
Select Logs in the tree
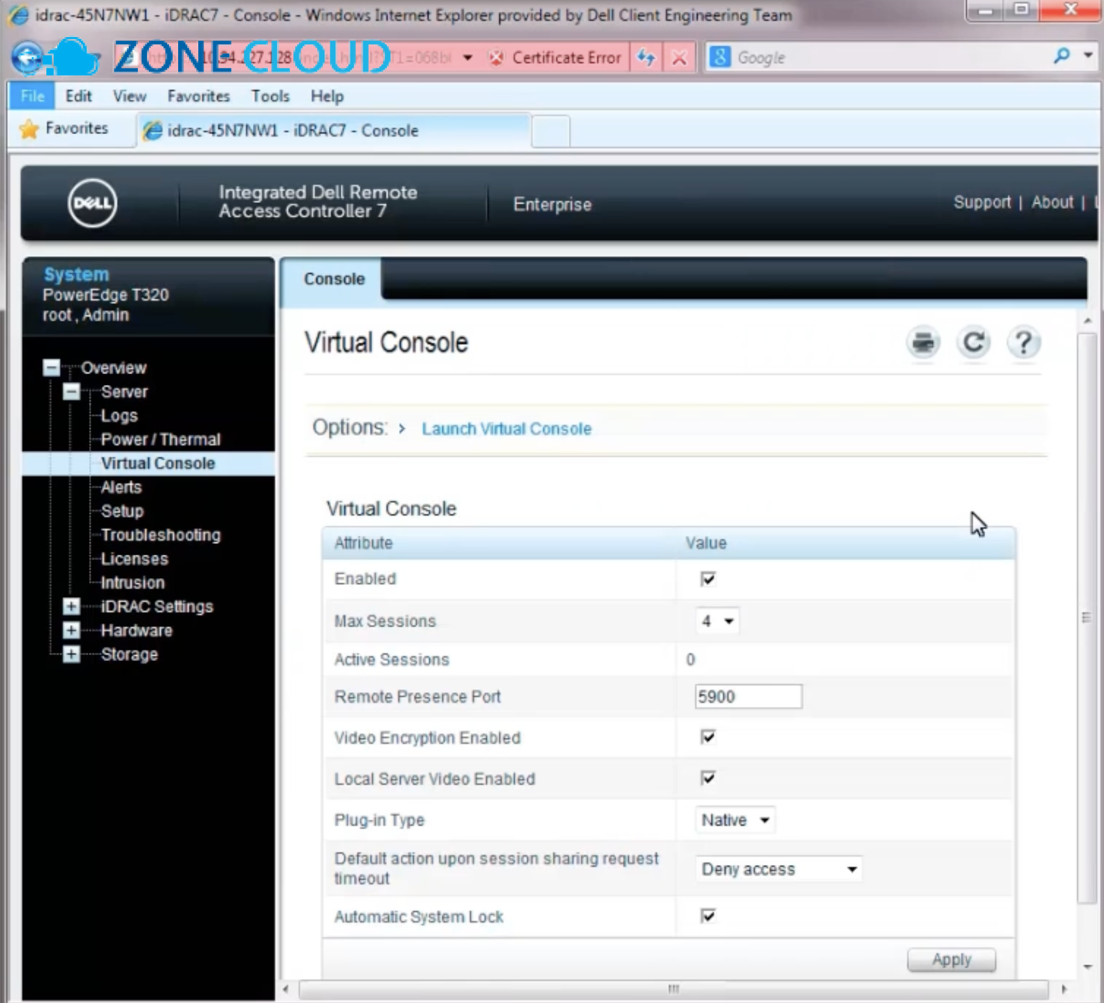pyautogui.click(x=120, y=416)
